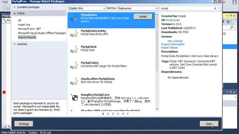This screenshot has width=239, height=134.
Task: Install the MySql.Data package
Action: click(x=143, y=16)
